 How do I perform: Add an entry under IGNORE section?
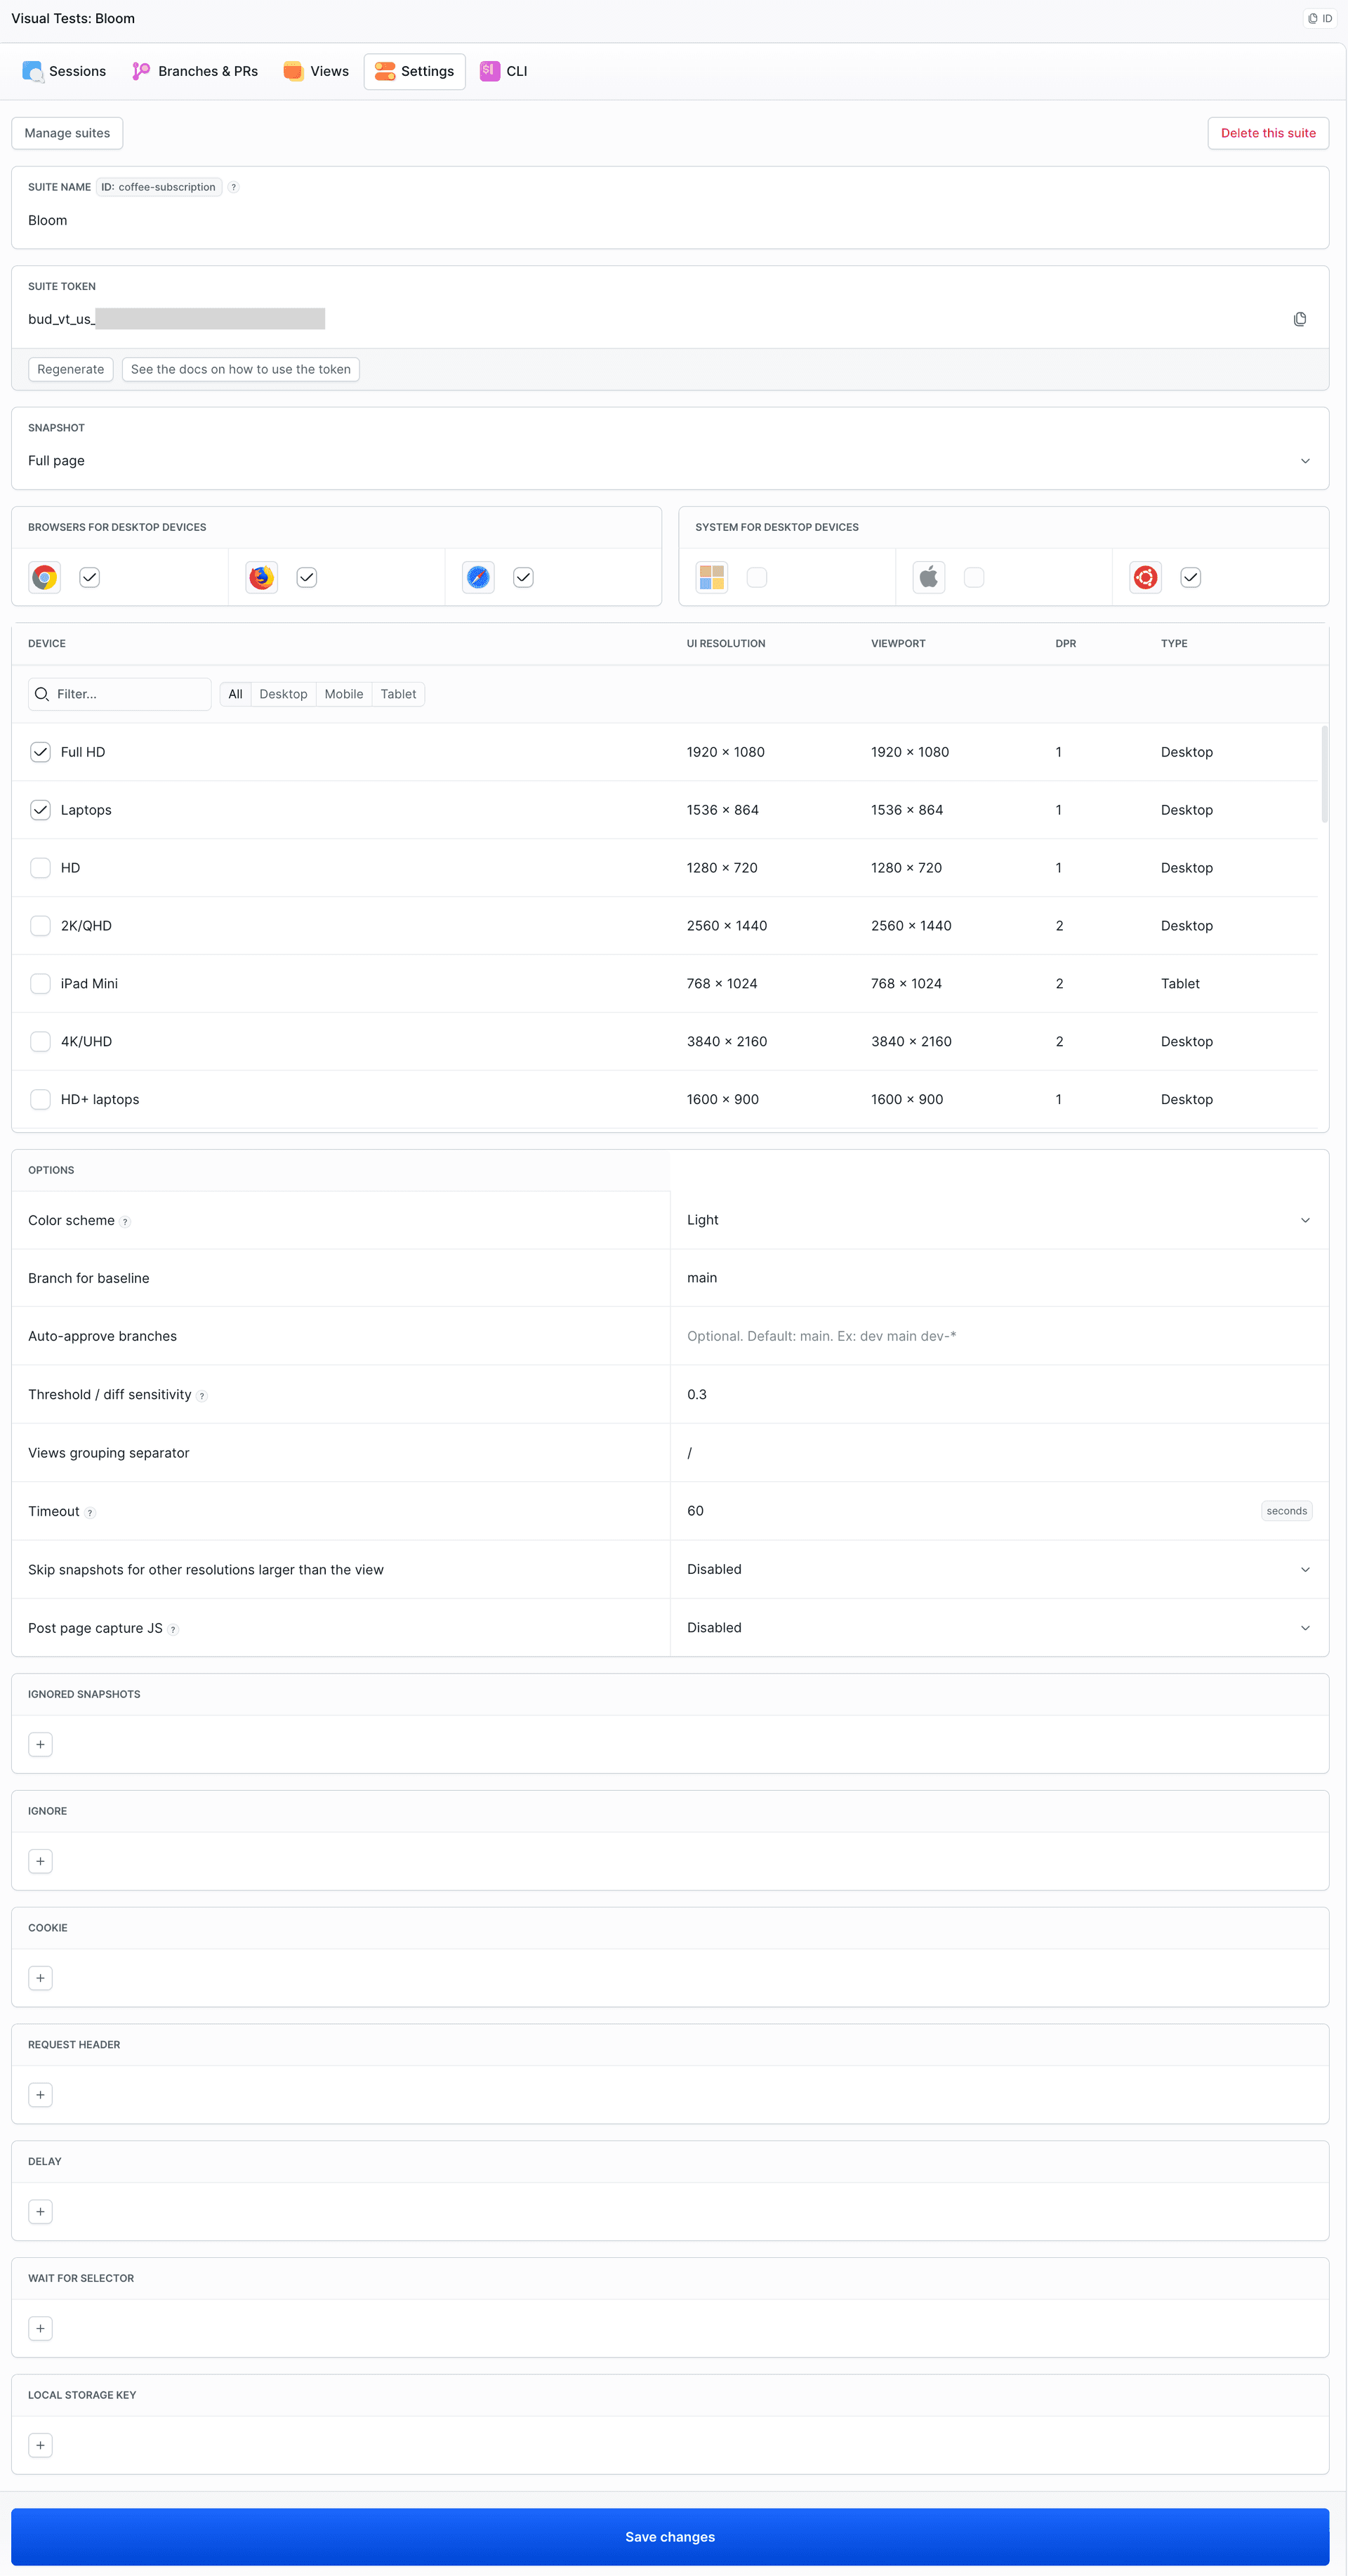(40, 1861)
